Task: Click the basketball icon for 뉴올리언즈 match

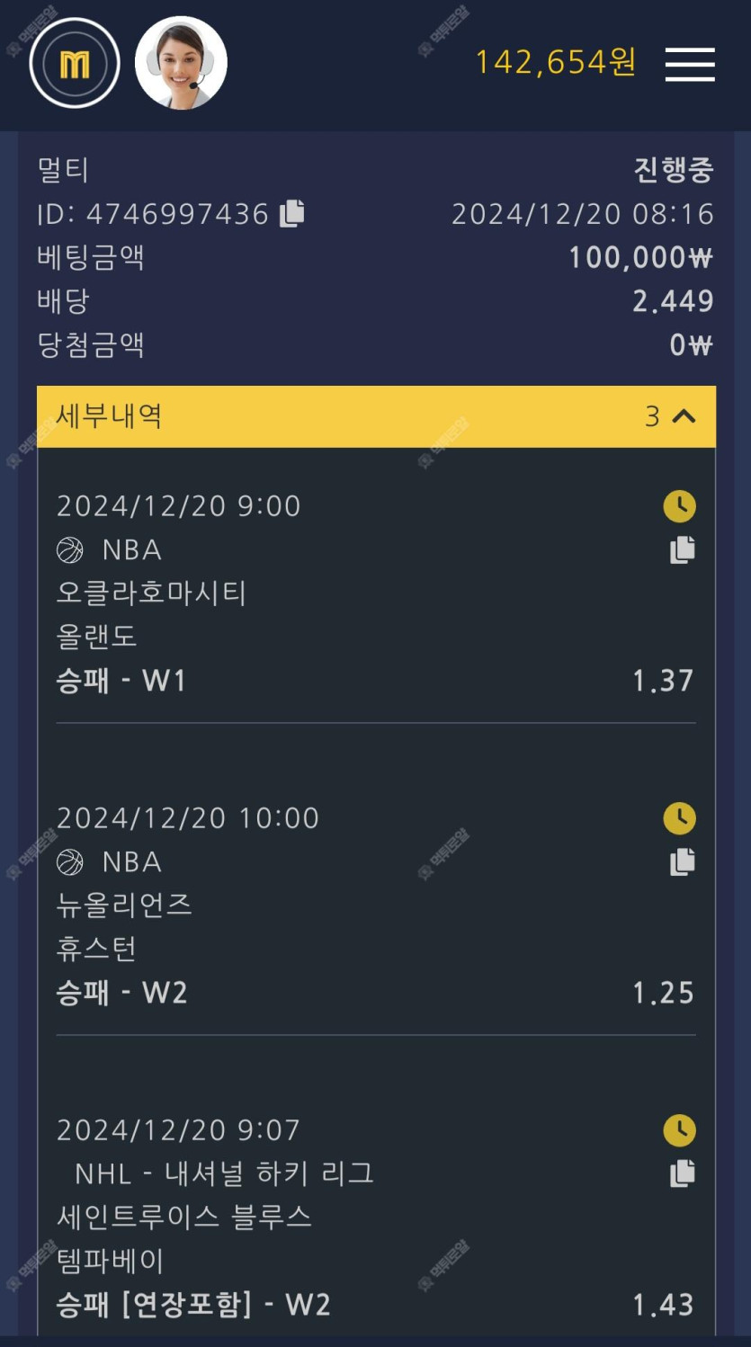Action: 70,861
